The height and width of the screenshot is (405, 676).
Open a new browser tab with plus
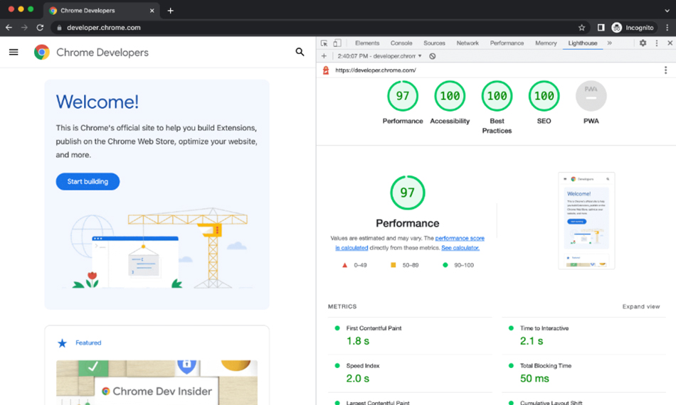click(170, 11)
